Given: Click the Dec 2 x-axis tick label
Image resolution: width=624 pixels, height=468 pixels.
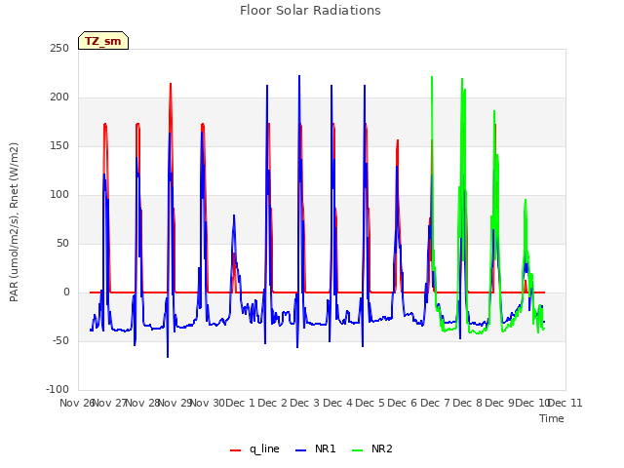Looking at the screenshot, I should tap(273, 403).
